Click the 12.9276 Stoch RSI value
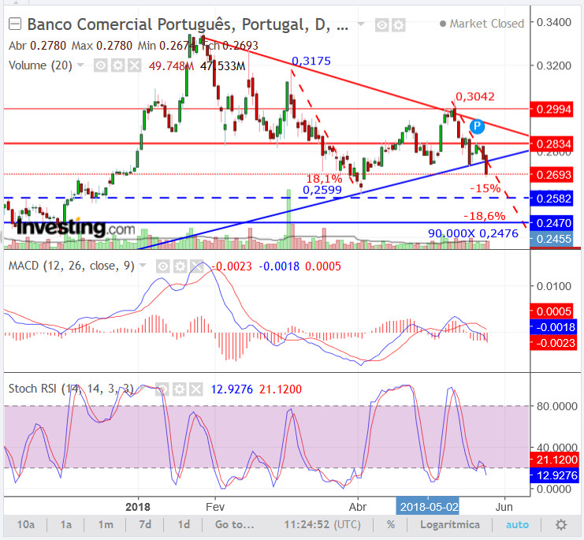 point(232,389)
